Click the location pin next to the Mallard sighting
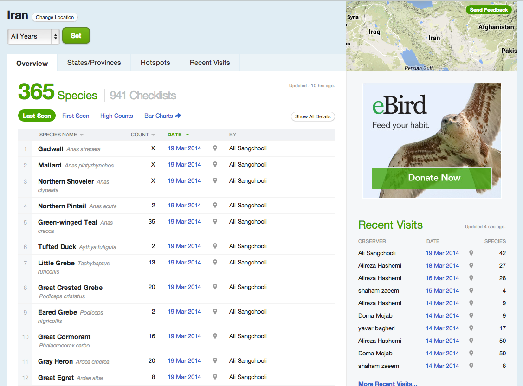The width and height of the screenshot is (523, 386). tap(214, 165)
